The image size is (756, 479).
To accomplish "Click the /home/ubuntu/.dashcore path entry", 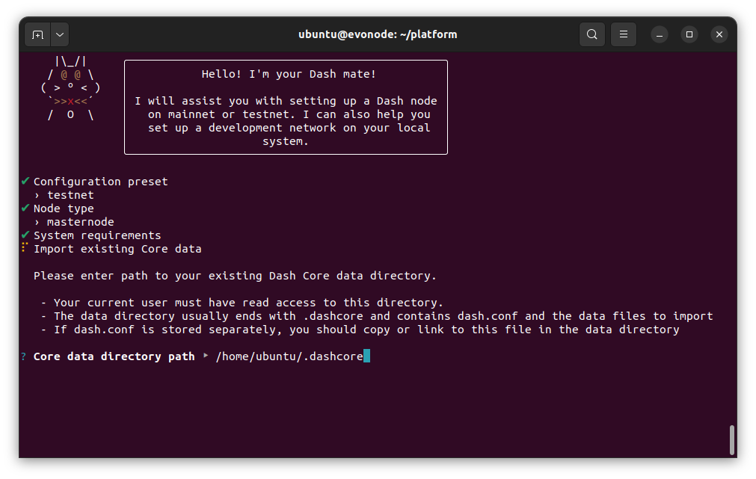I will tap(289, 356).
